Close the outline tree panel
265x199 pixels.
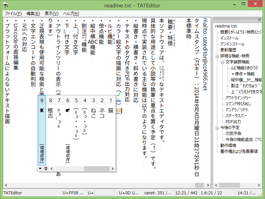pos(259,20)
